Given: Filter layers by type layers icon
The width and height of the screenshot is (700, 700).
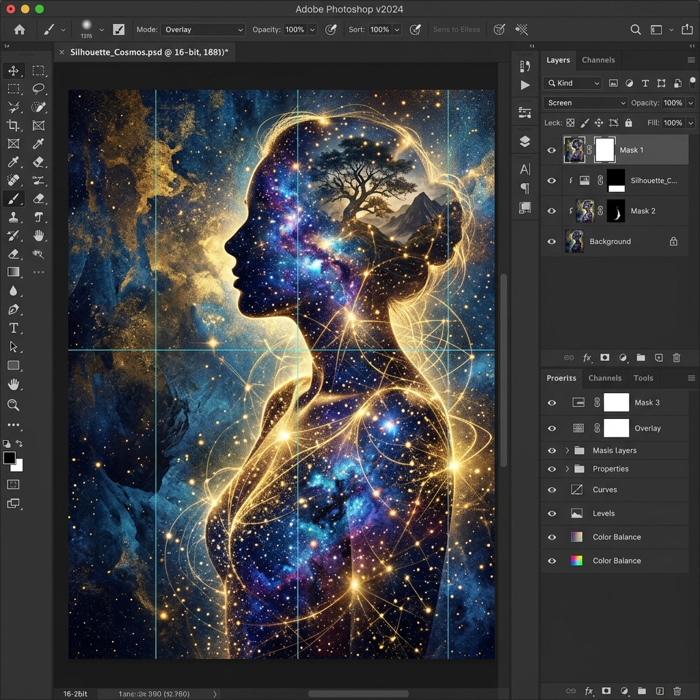Looking at the screenshot, I should (x=645, y=83).
